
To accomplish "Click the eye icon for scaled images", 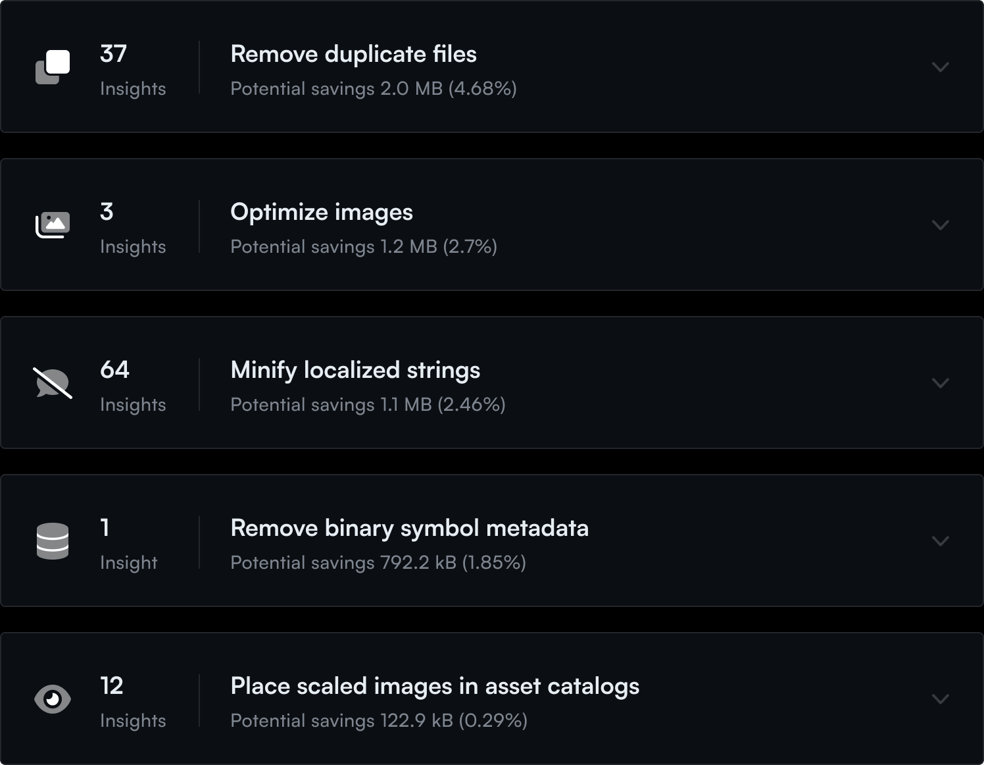I will tap(53, 699).
